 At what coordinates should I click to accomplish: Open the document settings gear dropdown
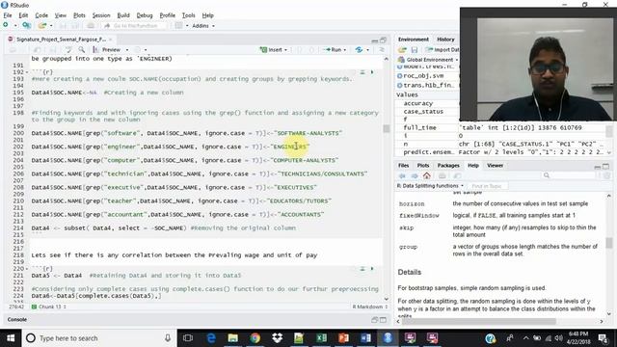click(141, 50)
